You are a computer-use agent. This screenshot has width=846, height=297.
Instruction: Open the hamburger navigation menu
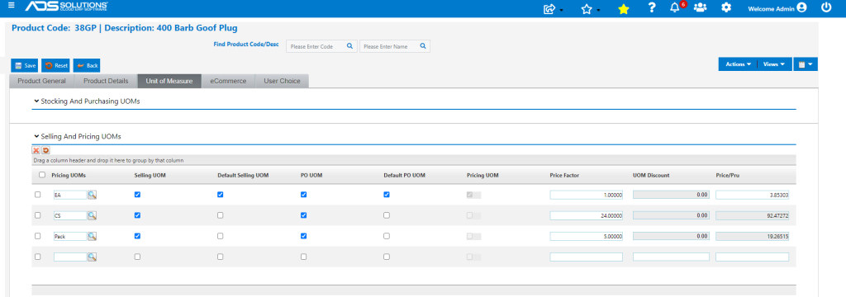pos(12,7)
